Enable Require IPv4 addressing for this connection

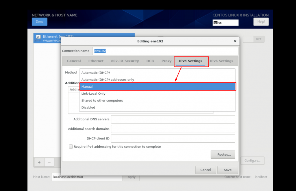tap(71, 146)
